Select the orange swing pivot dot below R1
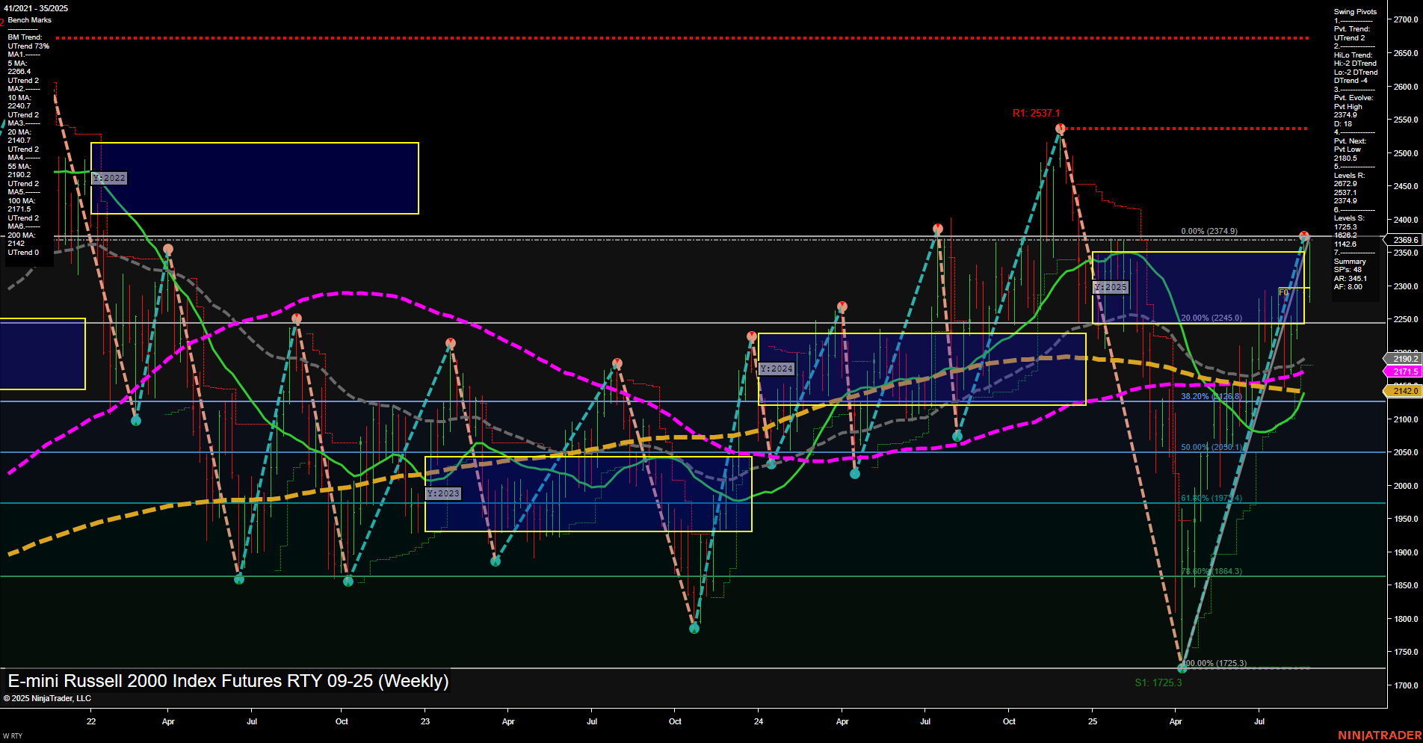The height and width of the screenshot is (743, 1423). coord(1059,128)
